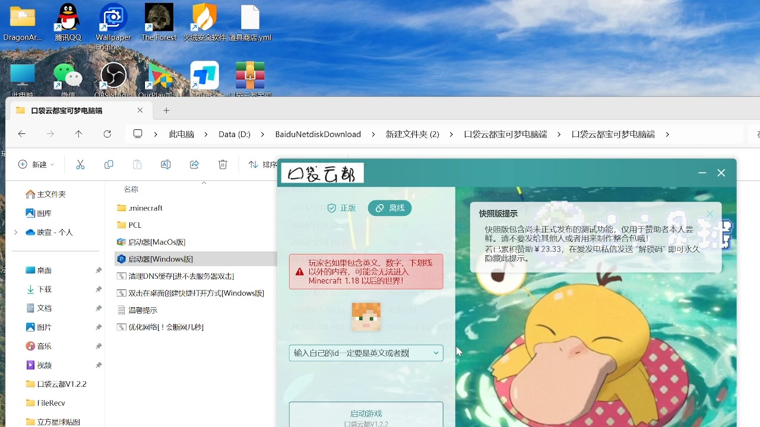Add a new File Explorer tab
Viewport: 760px width, 427px height.
(x=166, y=110)
